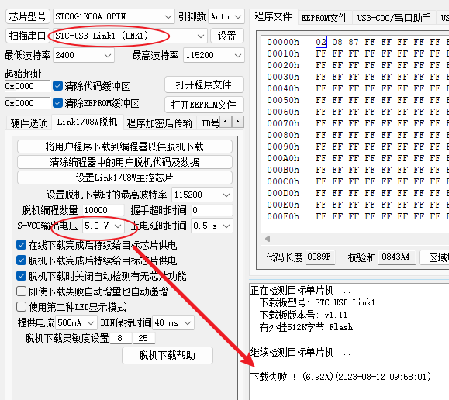Screen dimensions: 449x400
Task: Click the 设置 button next to the port
Action: [x=227, y=36]
